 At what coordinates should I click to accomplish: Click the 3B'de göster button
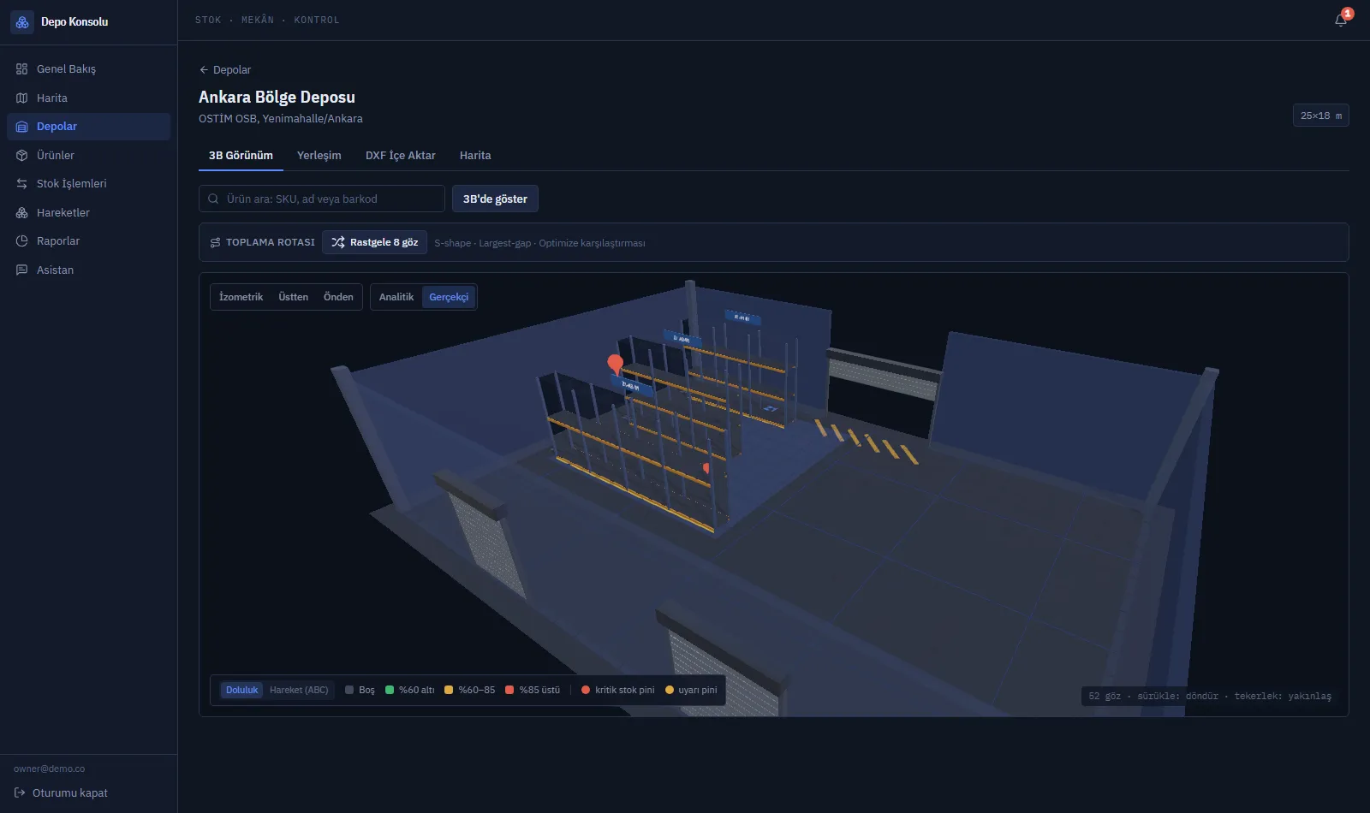pos(495,199)
